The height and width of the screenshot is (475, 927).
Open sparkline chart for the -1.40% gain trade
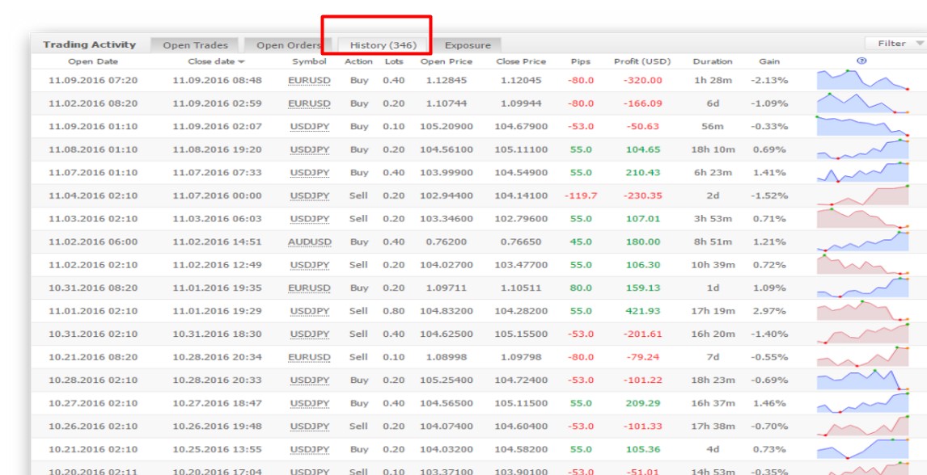click(x=862, y=334)
